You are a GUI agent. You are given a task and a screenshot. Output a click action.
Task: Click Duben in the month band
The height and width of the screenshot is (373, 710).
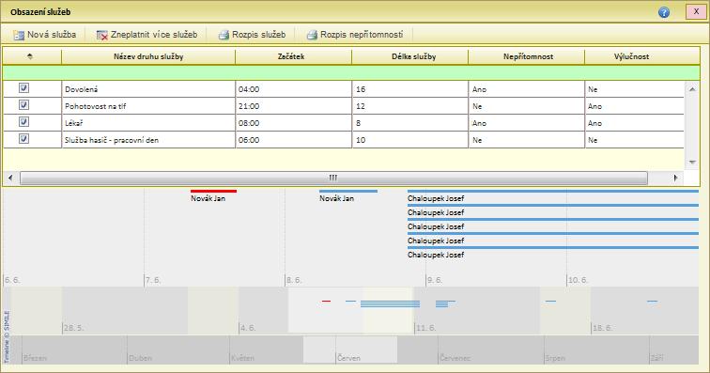pos(140,358)
